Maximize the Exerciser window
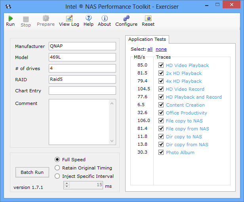The image size is (244, 202). coord(217,4)
